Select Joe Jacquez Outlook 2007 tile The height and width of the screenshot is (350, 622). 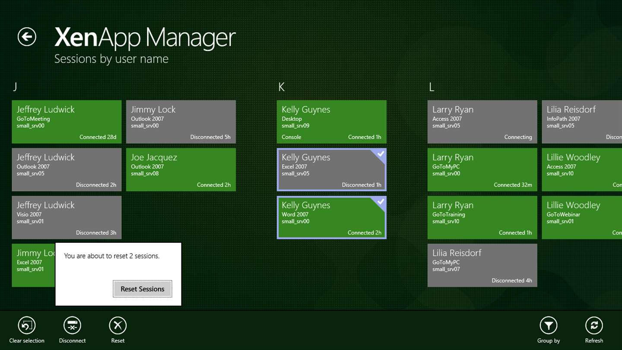(x=181, y=170)
